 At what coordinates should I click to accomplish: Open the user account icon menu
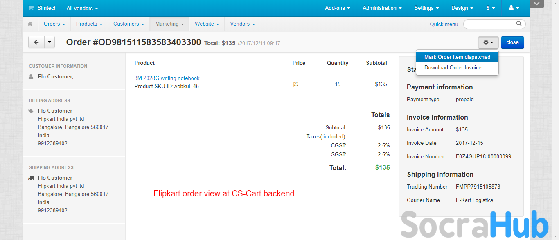[x=514, y=8]
